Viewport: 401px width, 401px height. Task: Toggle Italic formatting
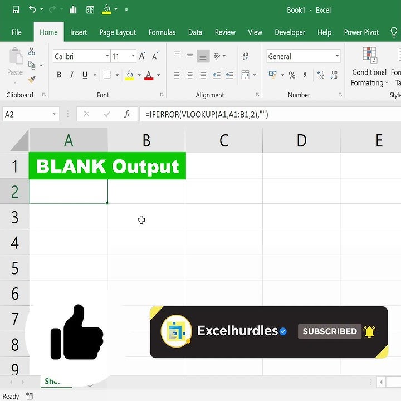coord(72,75)
